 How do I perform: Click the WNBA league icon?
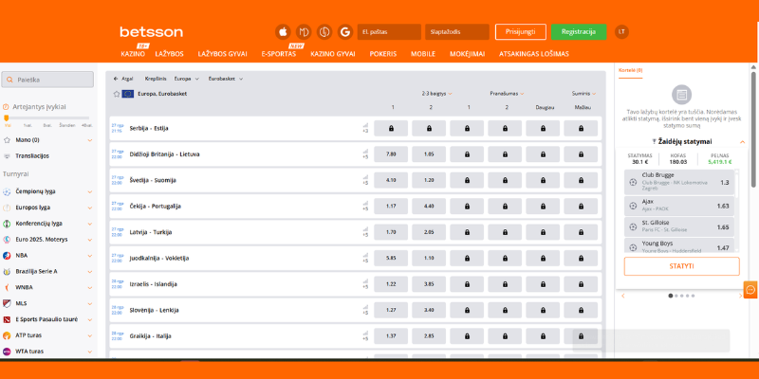[7, 288]
